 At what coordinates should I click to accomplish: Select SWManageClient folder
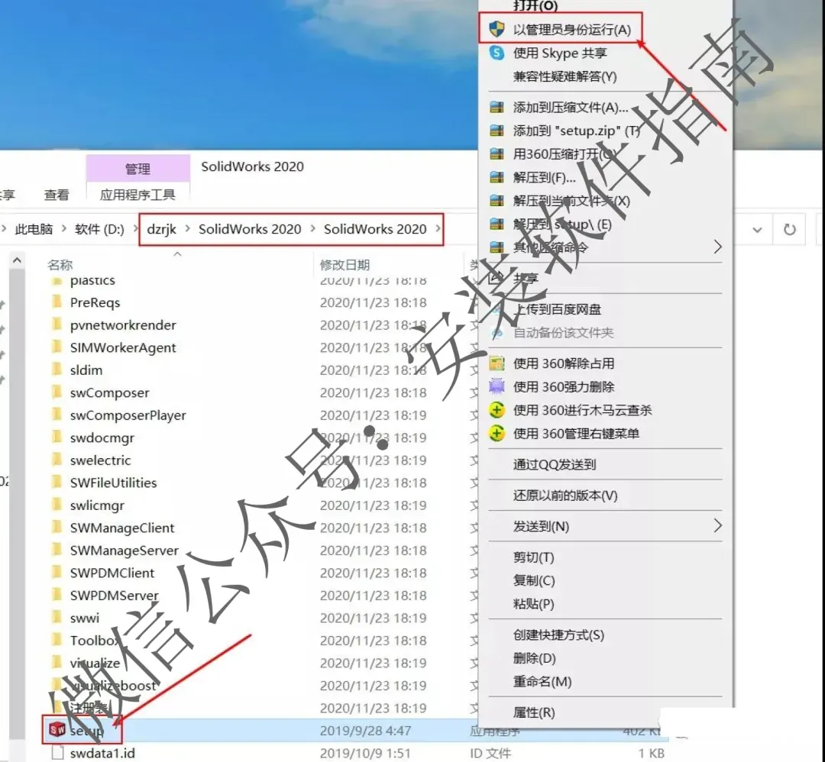(x=122, y=528)
